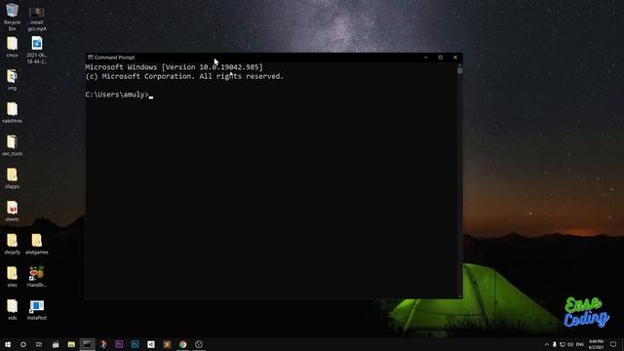Viewport: 624px width, 351px height.
Task: Minimize the Command Prompt window
Action: pos(425,58)
